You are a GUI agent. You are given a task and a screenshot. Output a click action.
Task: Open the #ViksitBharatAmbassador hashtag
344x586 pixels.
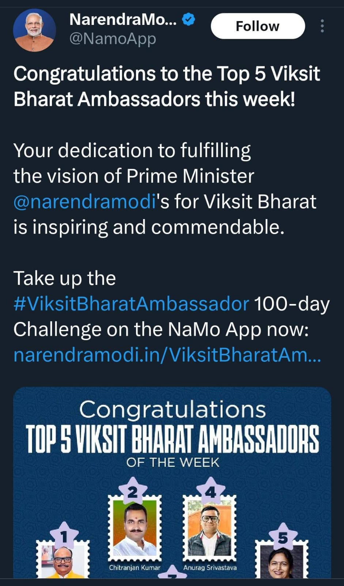pos(131,304)
